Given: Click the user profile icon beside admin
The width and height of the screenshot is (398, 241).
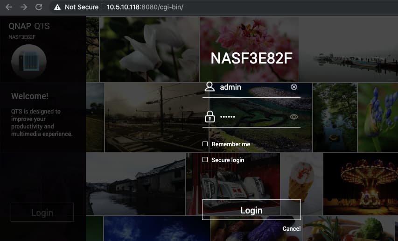Looking at the screenshot, I should click(209, 87).
